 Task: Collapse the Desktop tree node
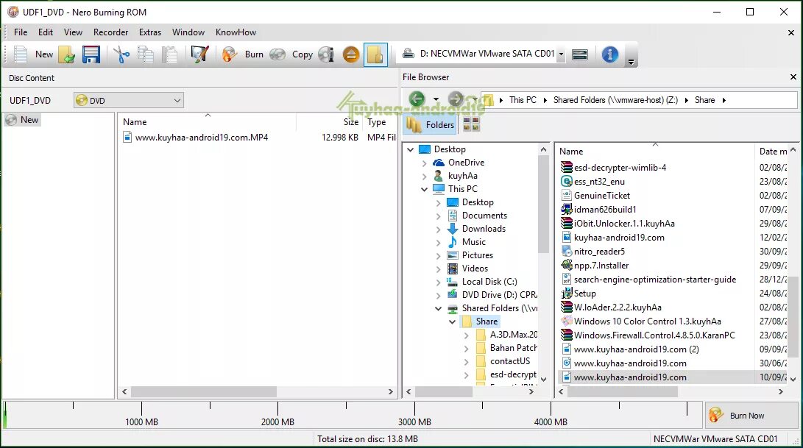pos(410,149)
